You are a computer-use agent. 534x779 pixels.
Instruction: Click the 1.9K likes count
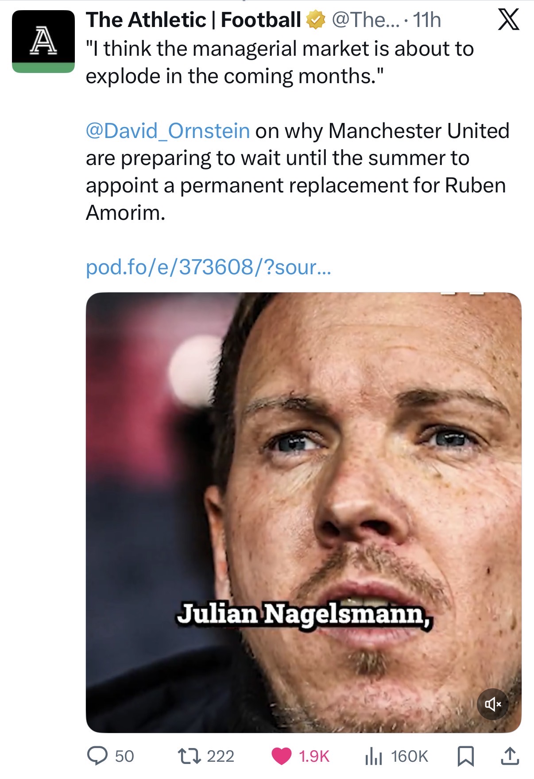[x=314, y=756]
